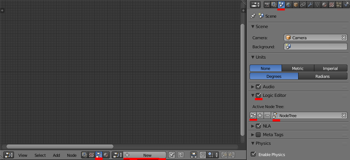Pin the node tree with pushpin icon

171,155
